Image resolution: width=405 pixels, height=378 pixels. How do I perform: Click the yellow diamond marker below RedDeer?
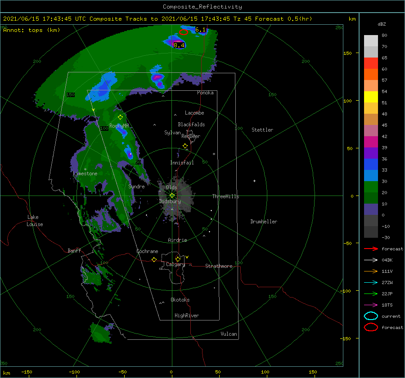185,146
